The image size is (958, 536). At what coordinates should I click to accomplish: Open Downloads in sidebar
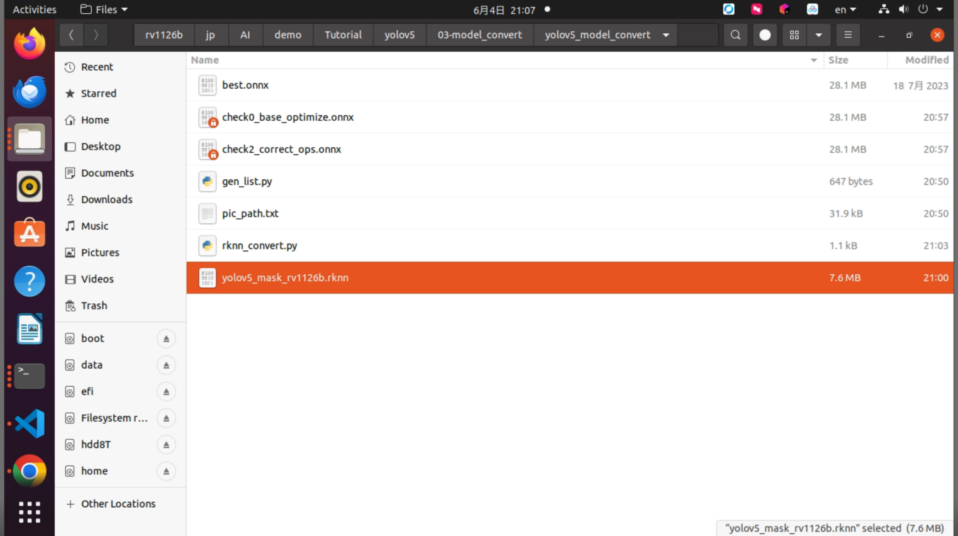(120, 199)
